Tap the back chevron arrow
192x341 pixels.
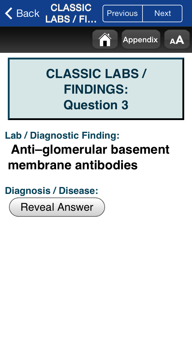pyautogui.click(x=9, y=14)
